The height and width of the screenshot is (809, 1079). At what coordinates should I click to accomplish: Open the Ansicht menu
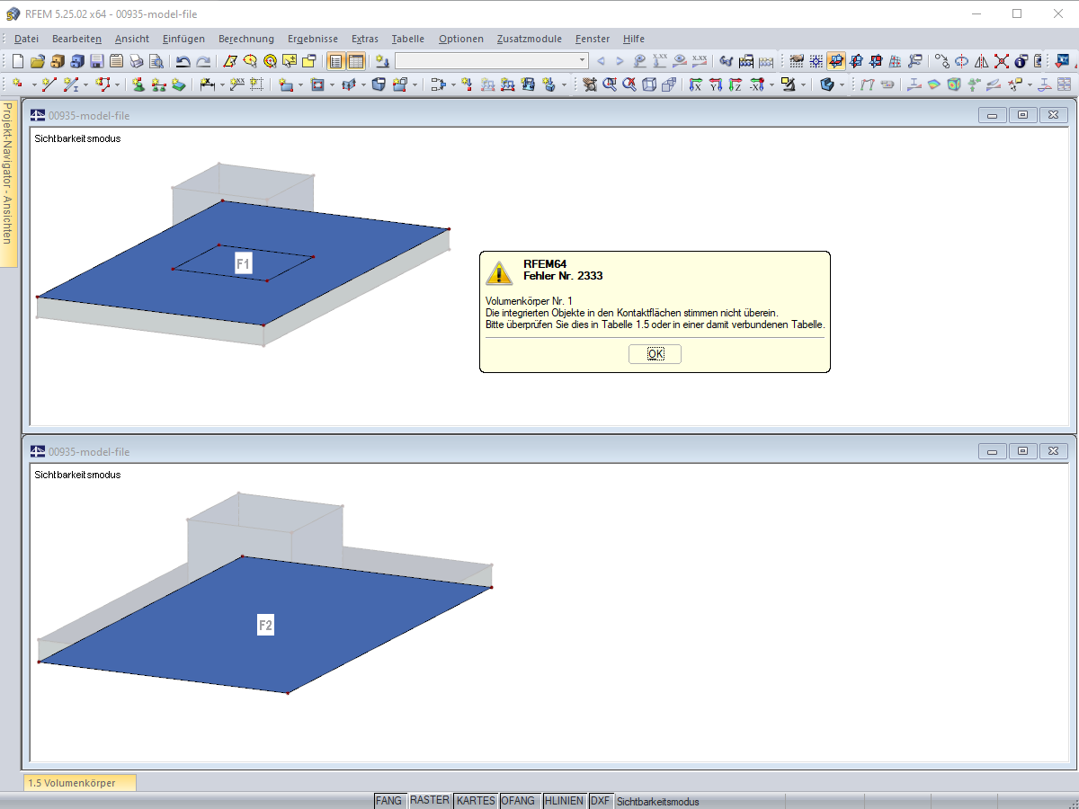(132, 39)
